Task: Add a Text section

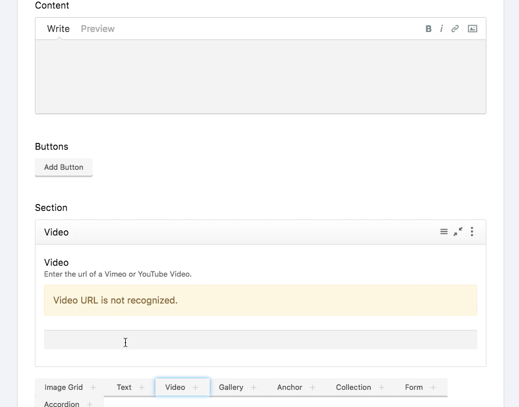Action: [130, 387]
